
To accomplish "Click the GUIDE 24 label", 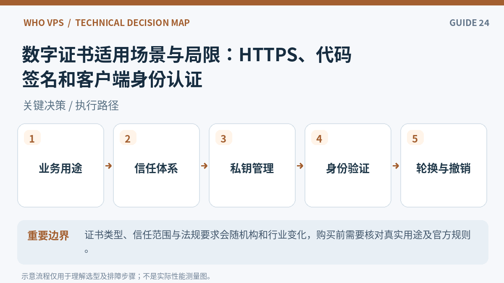I will pyautogui.click(x=469, y=23).
